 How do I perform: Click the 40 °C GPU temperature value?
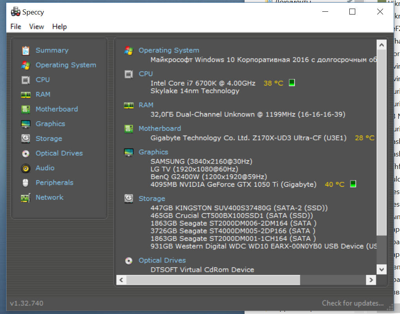click(334, 184)
